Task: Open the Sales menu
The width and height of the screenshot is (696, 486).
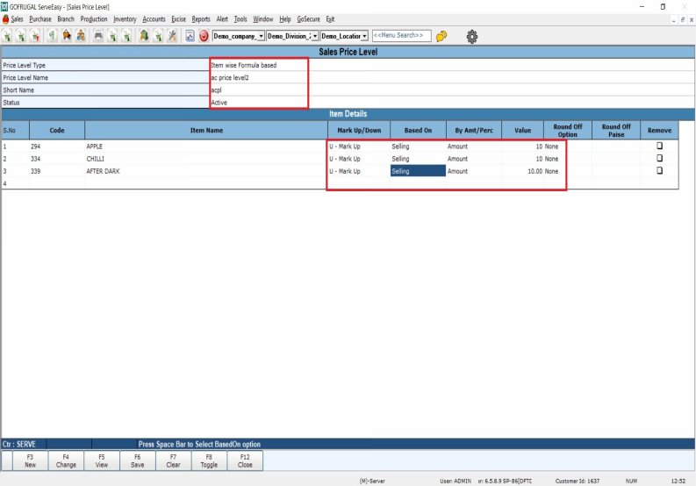Action: click(17, 19)
